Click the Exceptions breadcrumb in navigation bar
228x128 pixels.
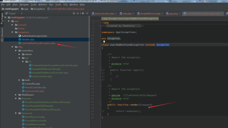tap(39, 9)
